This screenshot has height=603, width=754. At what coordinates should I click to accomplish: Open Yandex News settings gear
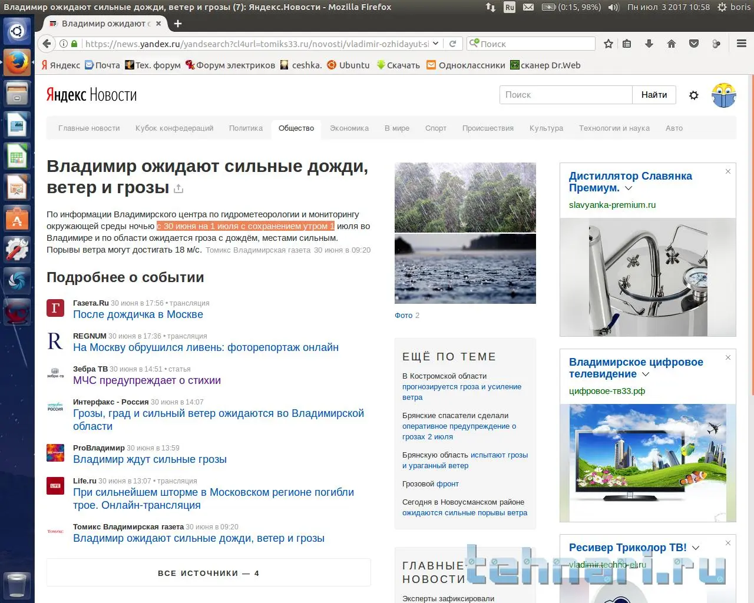(x=694, y=95)
